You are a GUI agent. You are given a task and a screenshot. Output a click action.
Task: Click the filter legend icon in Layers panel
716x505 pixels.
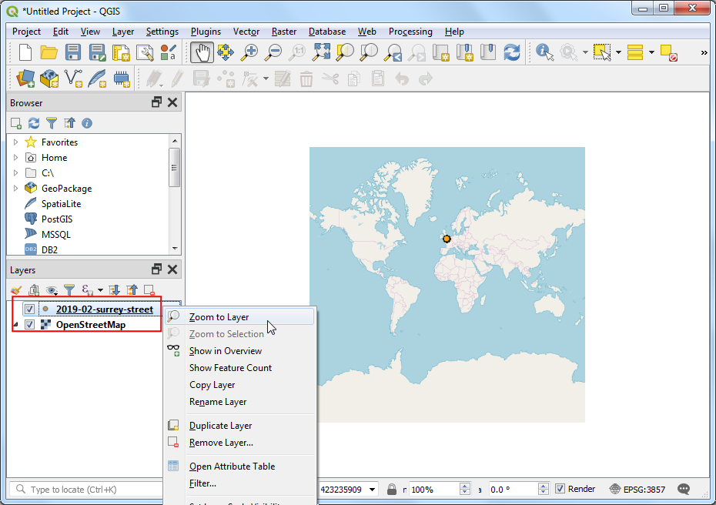[69, 290]
